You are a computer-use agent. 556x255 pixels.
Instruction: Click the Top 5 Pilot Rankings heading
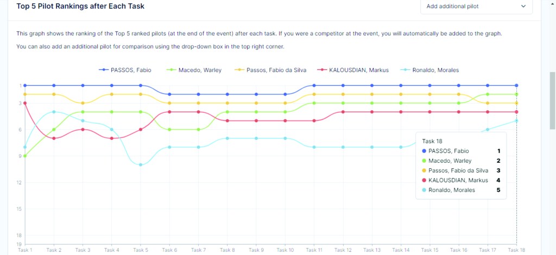(x=80, y=7)
